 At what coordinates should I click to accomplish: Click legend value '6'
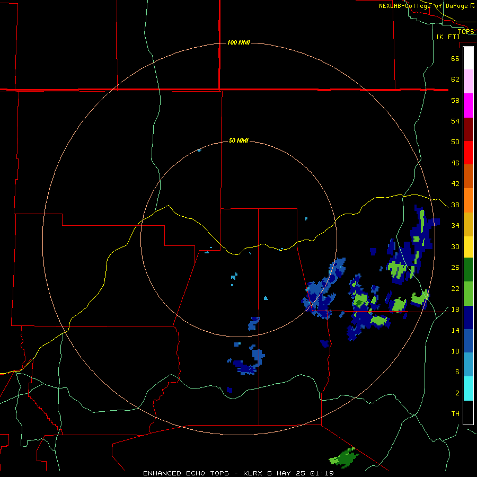click(x=457, y=372)
